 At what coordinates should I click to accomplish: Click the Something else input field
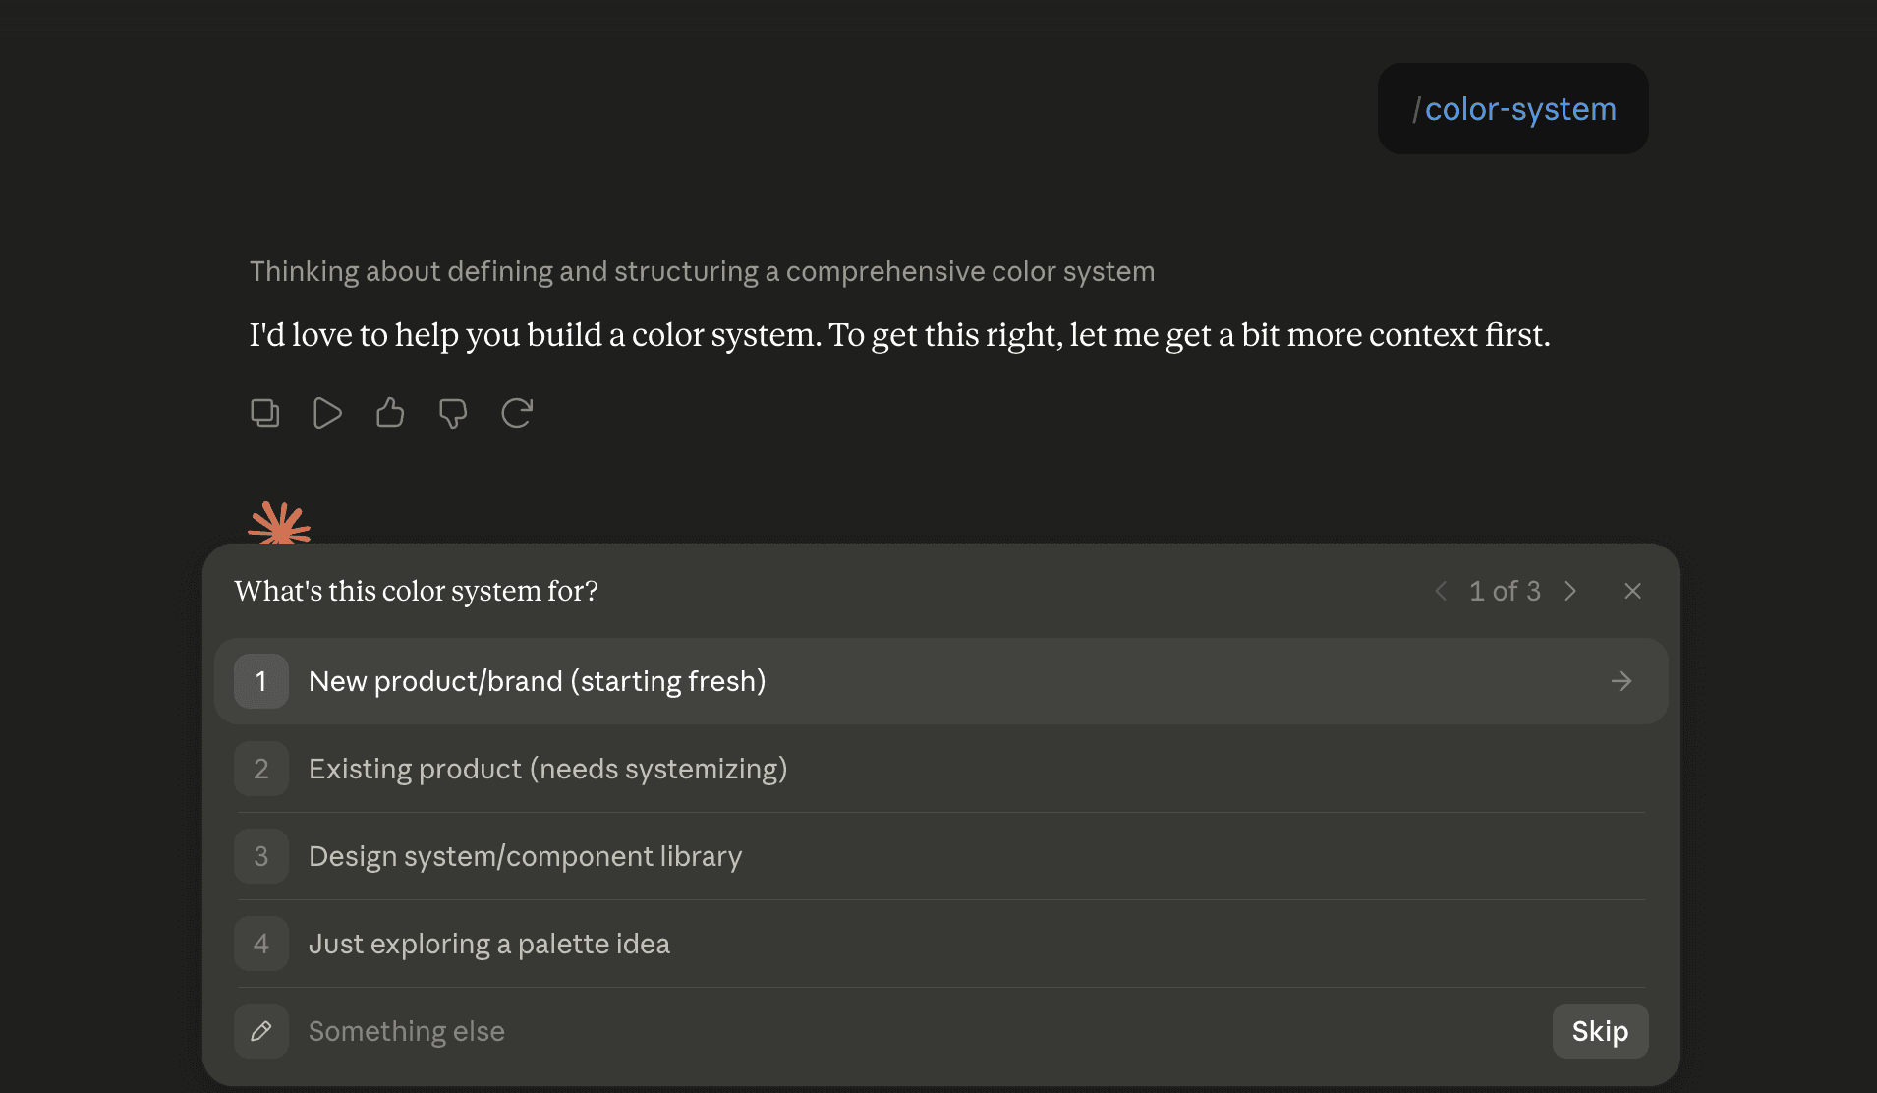pos(919,1031)
